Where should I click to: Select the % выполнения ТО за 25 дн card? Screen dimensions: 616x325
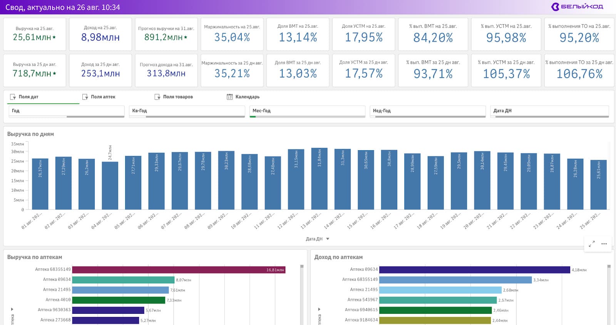579,70
